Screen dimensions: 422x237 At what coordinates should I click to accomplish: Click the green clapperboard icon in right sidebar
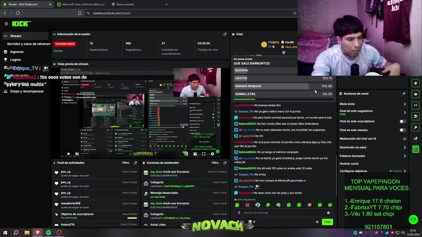[x=415, y=149]
